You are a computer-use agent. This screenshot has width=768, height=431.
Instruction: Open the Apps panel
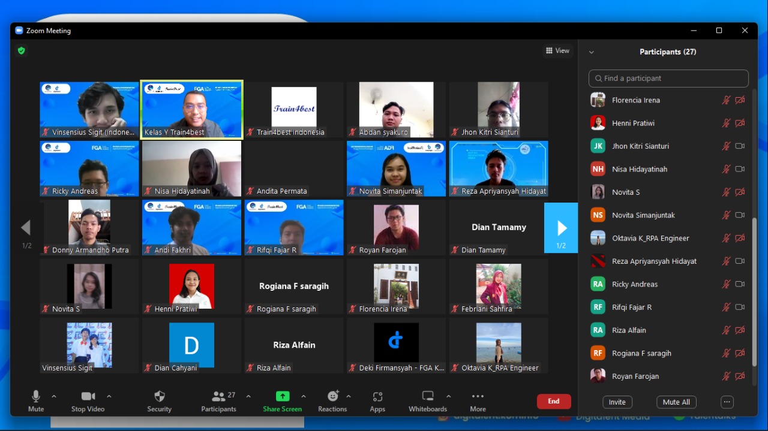[x=377, y=397]
